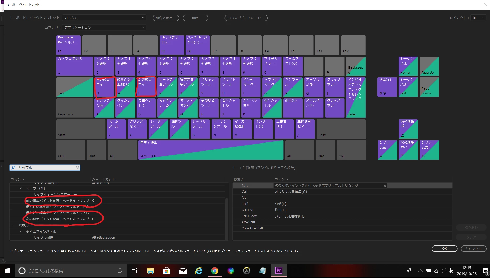
Task: Select the 1 key カメラ 1 を選択
Action: (x=74, y=66)
